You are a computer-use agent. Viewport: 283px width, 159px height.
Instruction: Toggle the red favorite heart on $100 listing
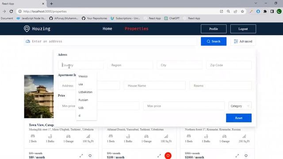[168, 155]
